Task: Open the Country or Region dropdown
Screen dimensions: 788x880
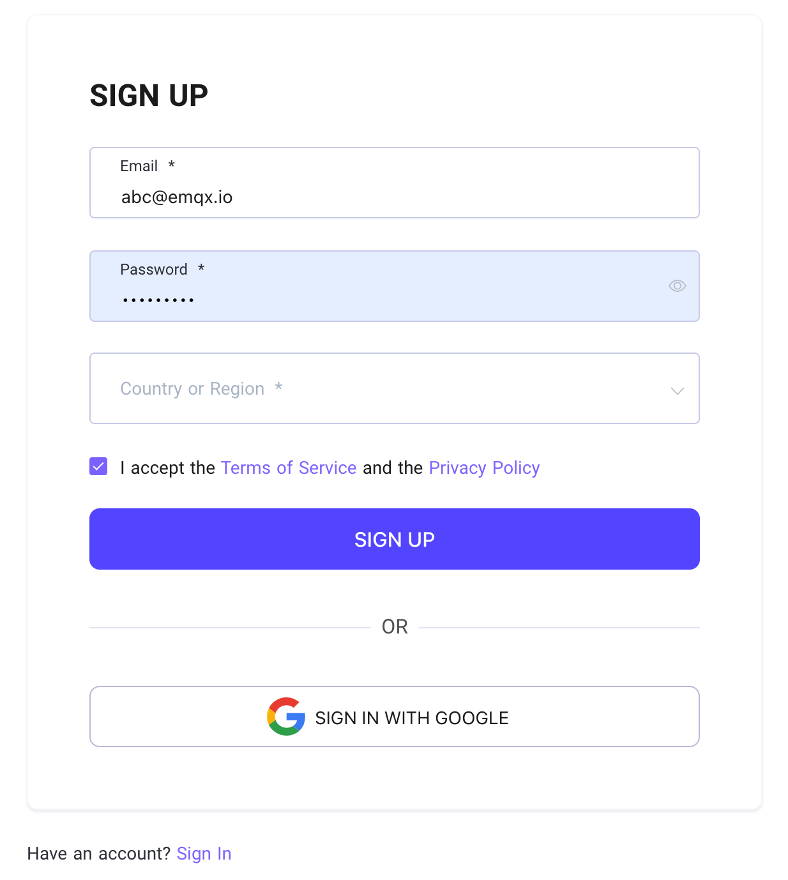Action: click(x=395, y=388)
